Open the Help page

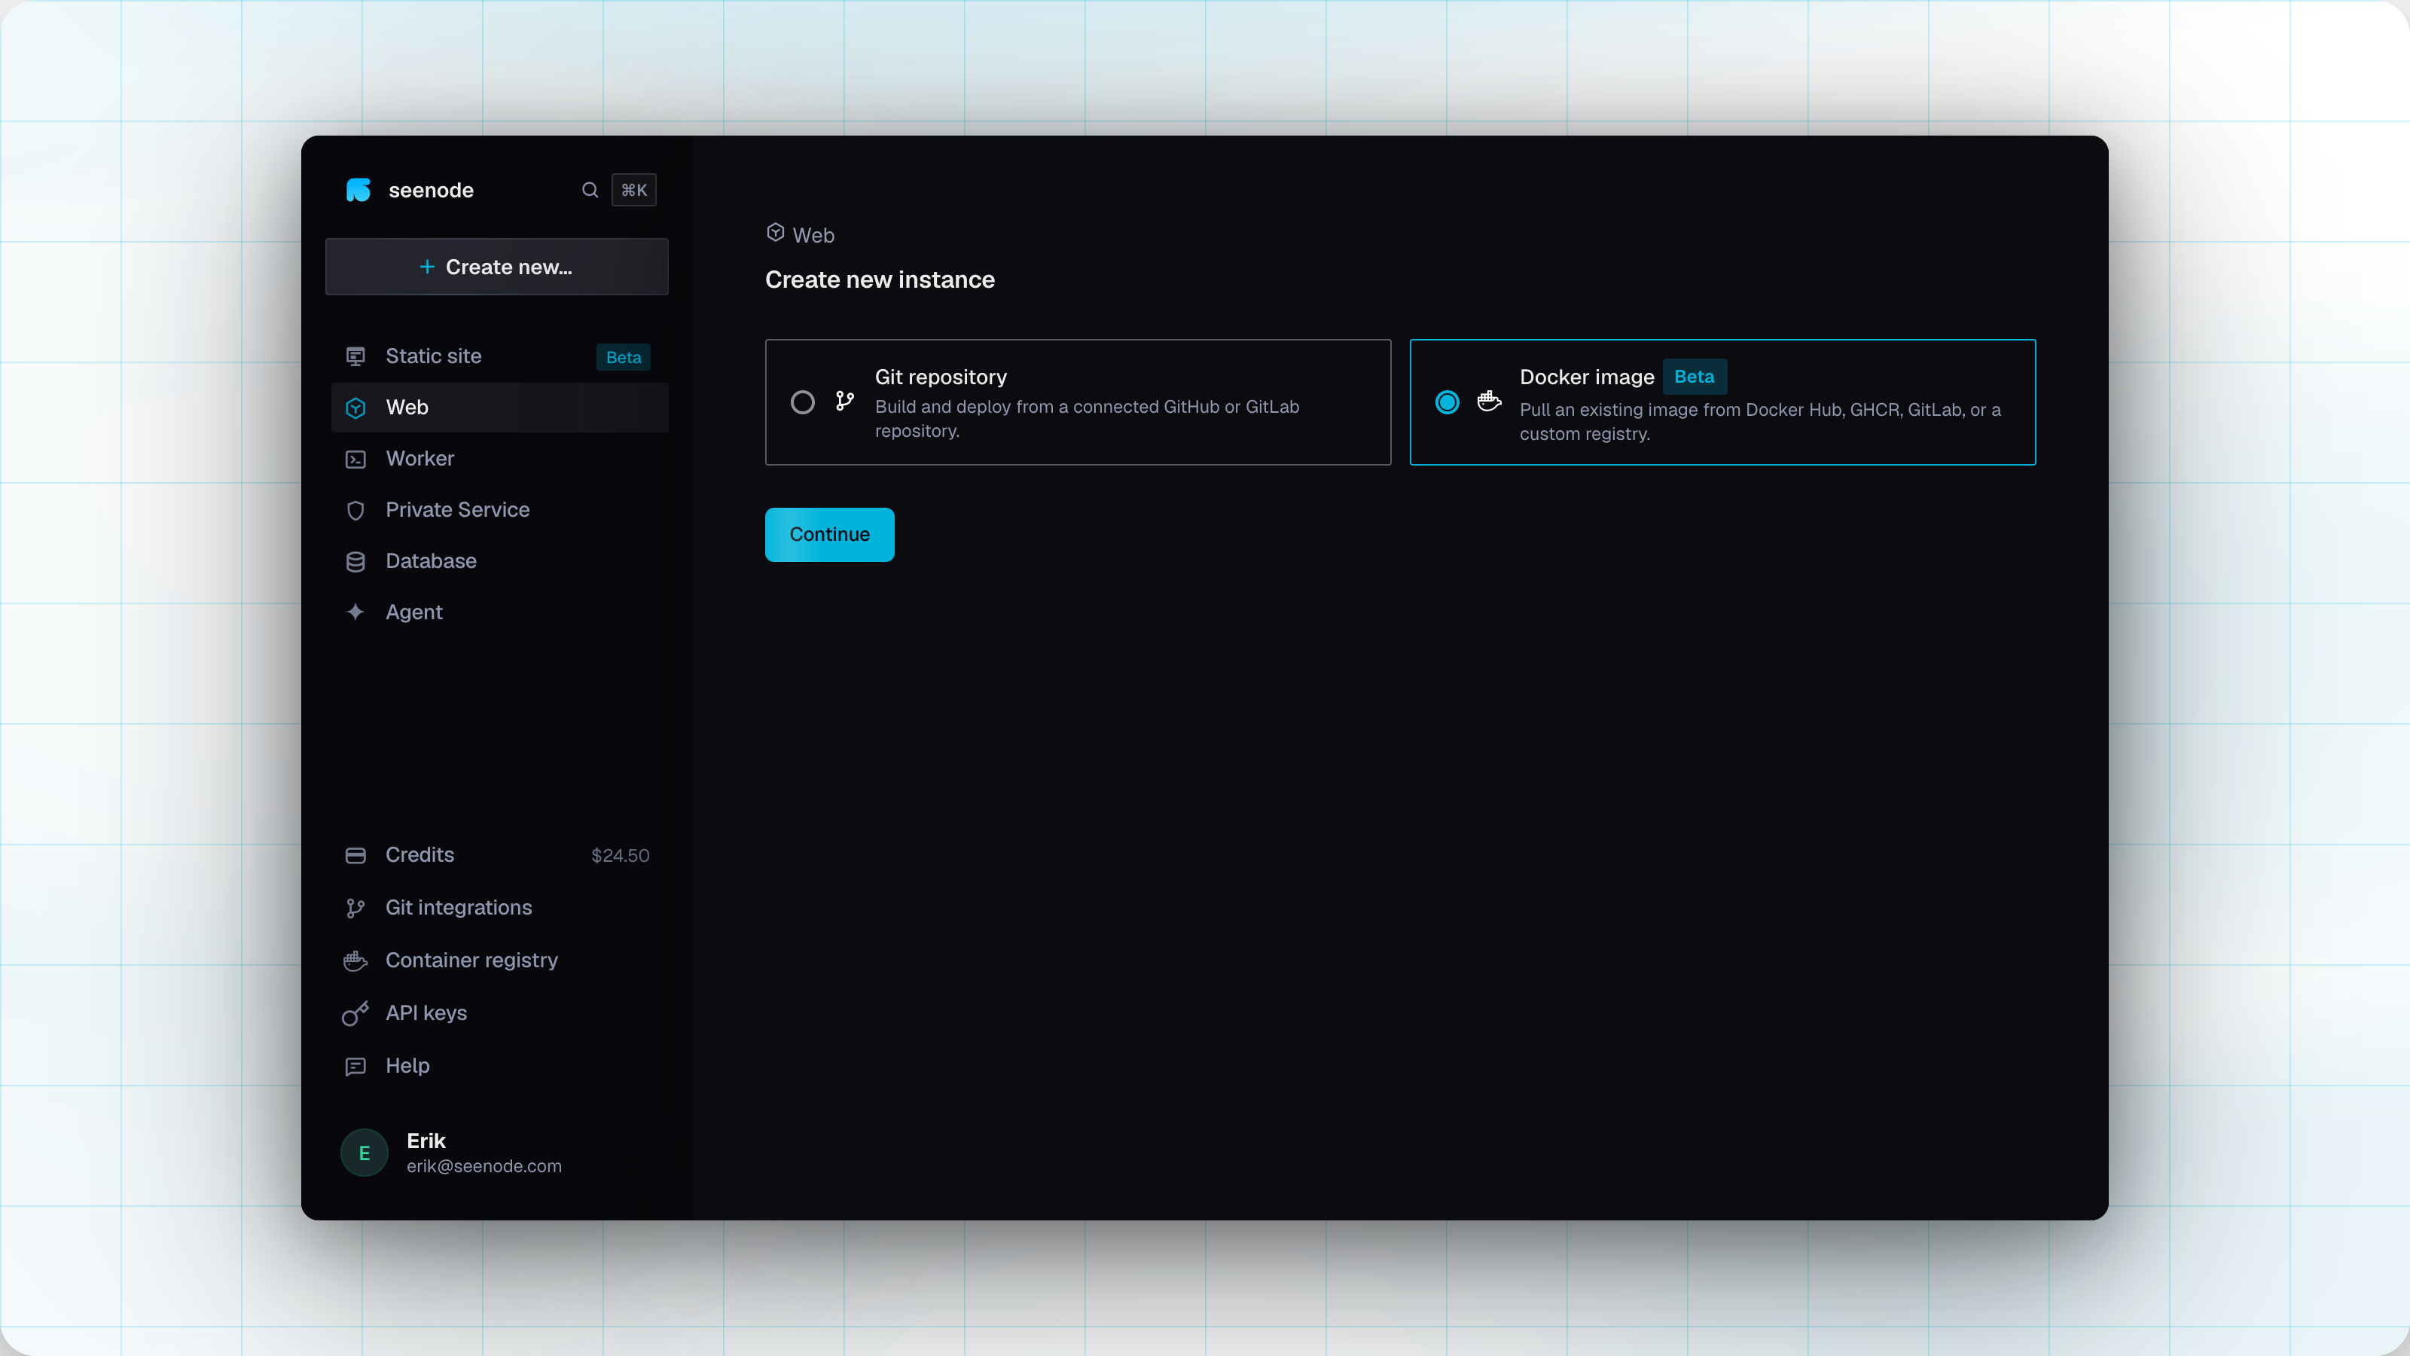[x=499, y=1066]
